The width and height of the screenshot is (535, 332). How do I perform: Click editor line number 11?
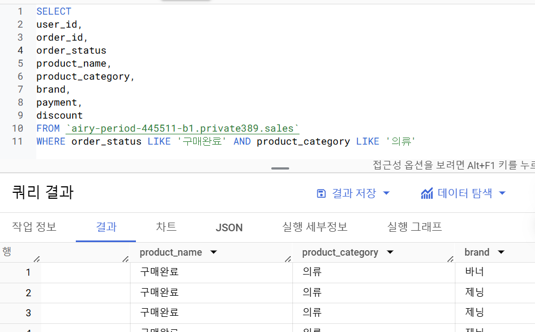(17, 141)
